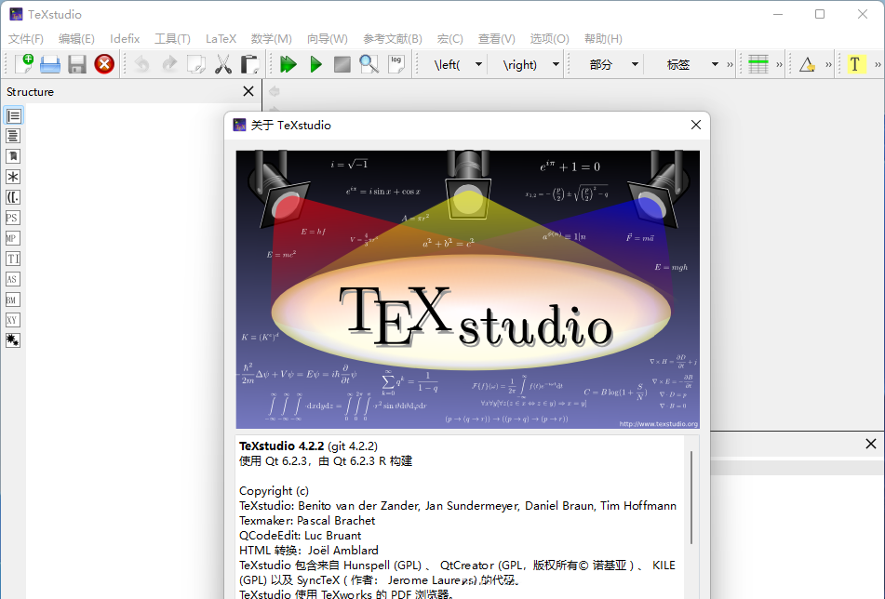Click the log viewer icon on the toolbar
Viewport: 885px width, 599px height.
coord(395,64)
